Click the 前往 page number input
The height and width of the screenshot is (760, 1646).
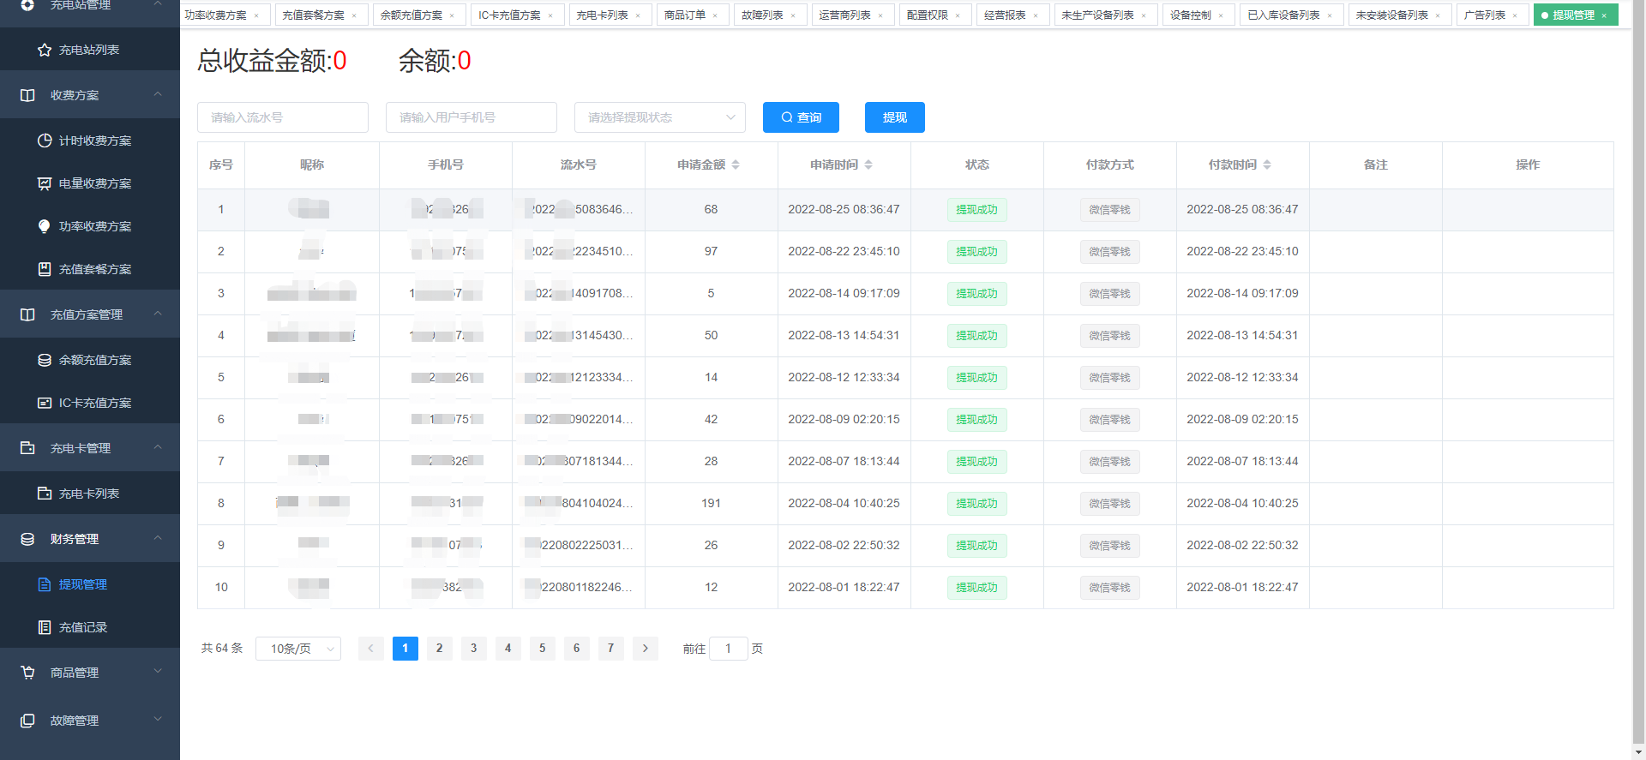click(729, 649)
